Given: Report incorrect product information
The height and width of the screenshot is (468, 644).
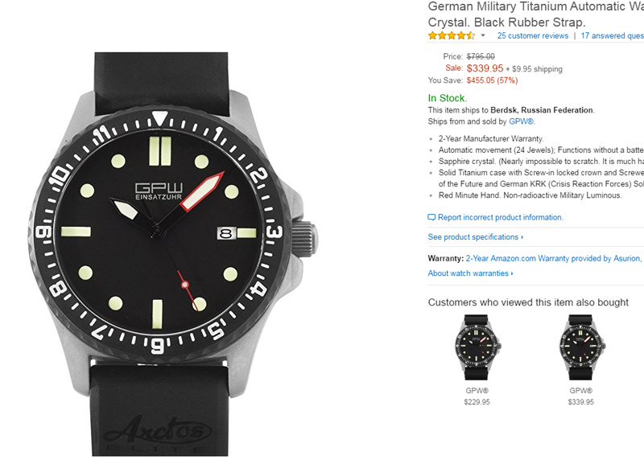Looking at the screenshot, I should click(500, 218).
